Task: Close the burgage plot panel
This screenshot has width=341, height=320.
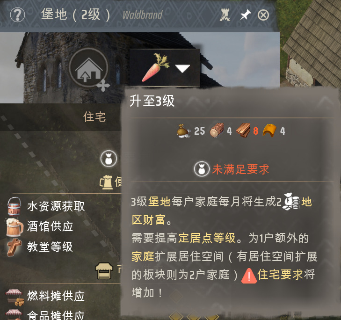Action: pyautogui.click(x=263, y=15)
